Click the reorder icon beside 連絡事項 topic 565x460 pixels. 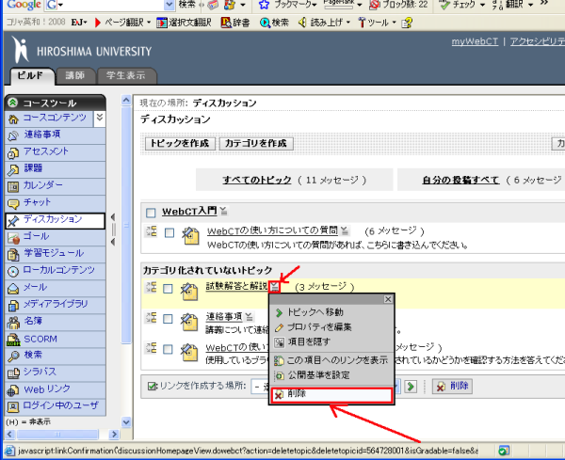click(x=151, y=318)
